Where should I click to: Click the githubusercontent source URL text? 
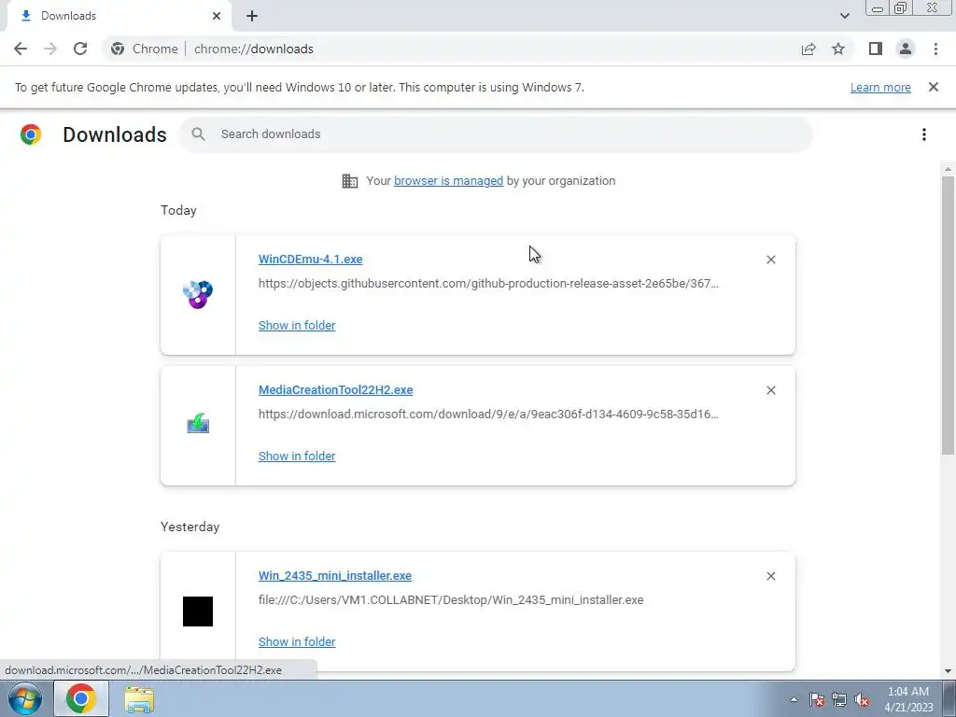pyautogui.click(x=488, y=284)
